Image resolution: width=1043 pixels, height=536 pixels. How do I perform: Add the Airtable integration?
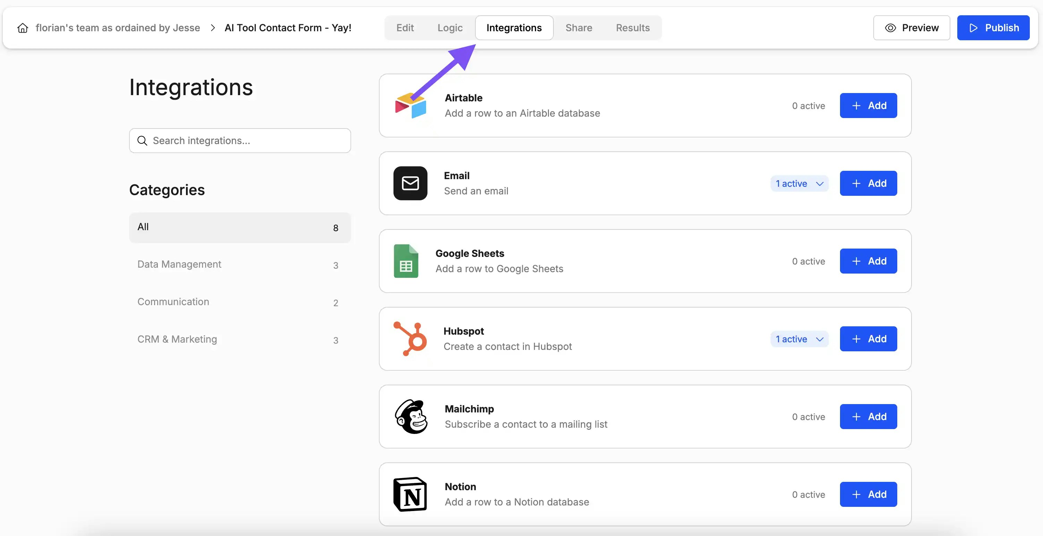[868, 105]
